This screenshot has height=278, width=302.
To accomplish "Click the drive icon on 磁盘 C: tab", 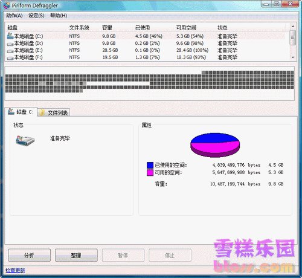I will pos(11,111).
